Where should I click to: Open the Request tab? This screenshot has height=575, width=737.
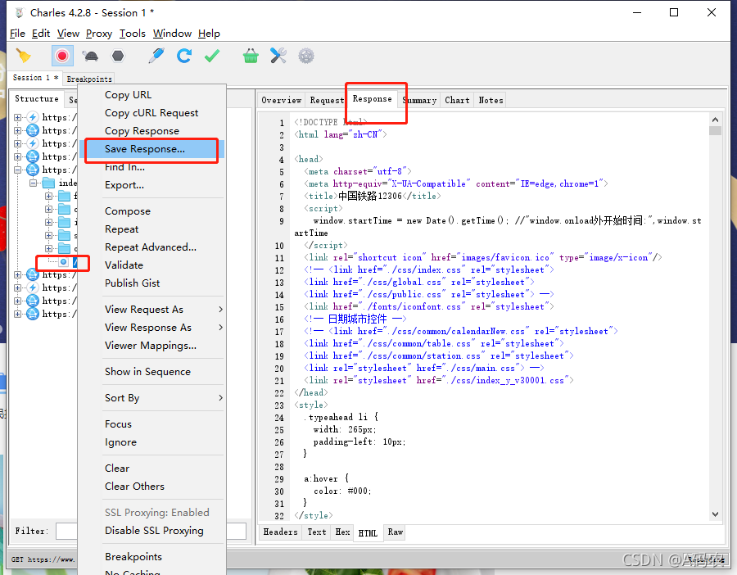327,100
